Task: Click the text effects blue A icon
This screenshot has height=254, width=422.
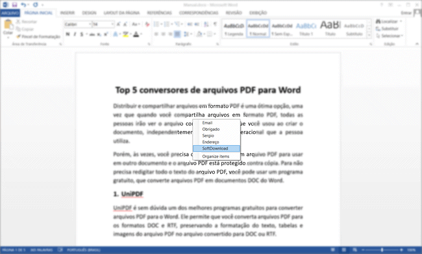Action: coord(116,34)
